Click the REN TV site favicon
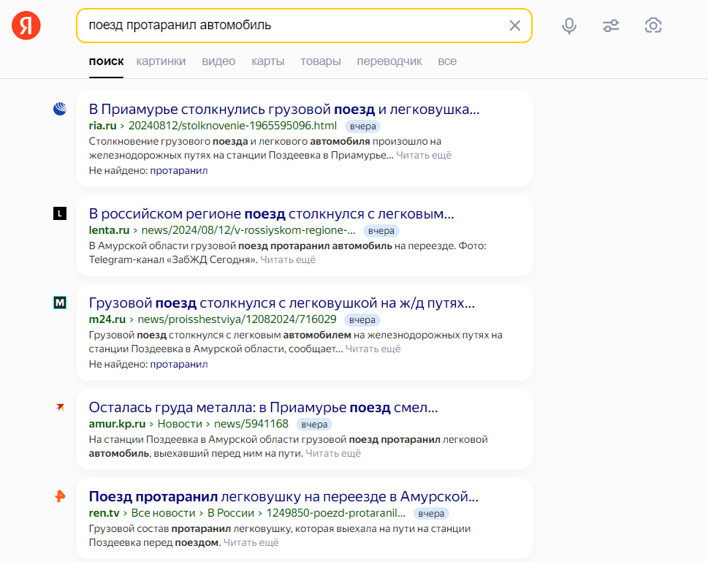The width and height of the screenshot is (708, 562). click(x=60, y=496)
